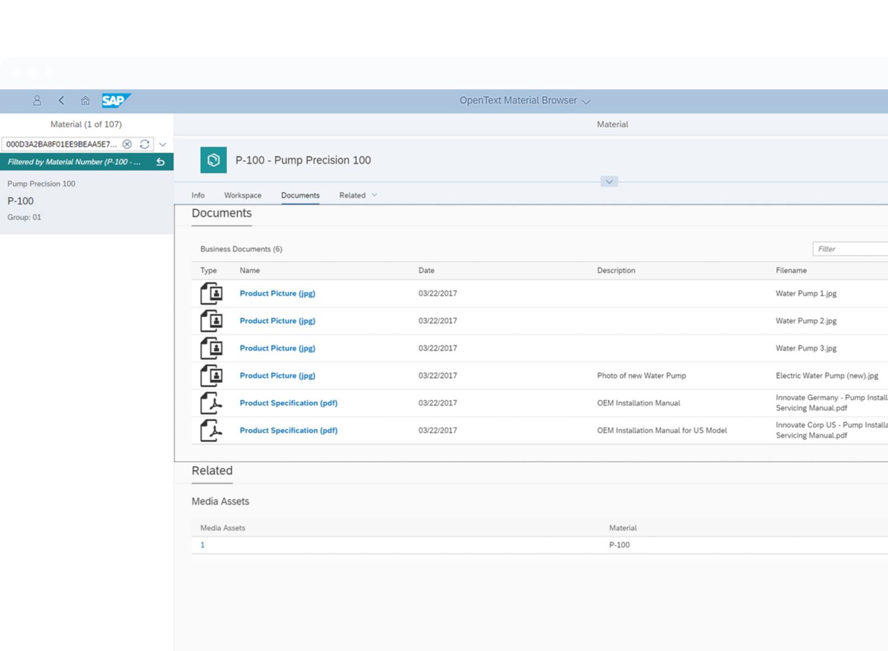
Task: Expand the material search options chevron
Action: tap(163, 144)
